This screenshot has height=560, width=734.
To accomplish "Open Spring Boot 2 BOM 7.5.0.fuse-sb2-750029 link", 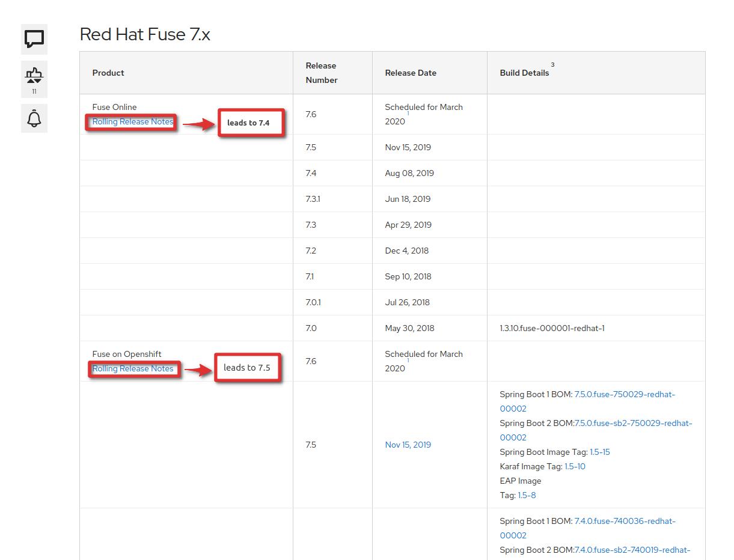I will (633, 424).
